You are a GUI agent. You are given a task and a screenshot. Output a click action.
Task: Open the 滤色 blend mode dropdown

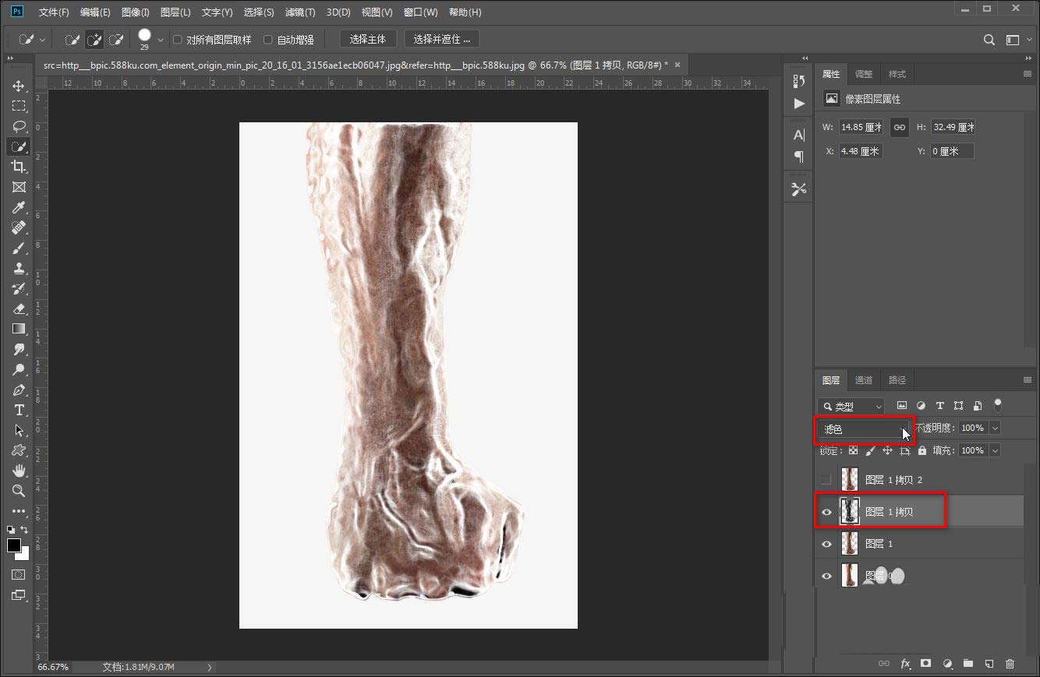coord(864,428)
